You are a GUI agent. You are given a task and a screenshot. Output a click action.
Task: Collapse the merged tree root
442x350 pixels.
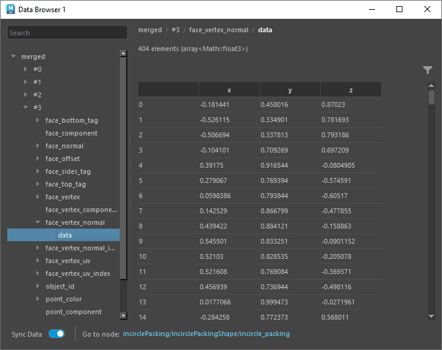(x=13, y=57)
